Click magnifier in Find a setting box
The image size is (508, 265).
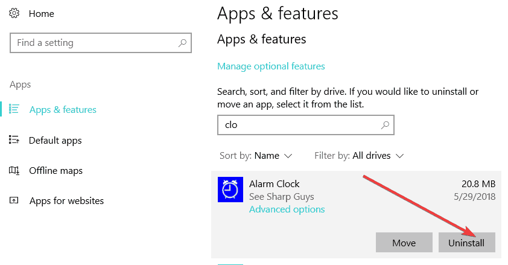pyautogui.click(x=182, y=43)
